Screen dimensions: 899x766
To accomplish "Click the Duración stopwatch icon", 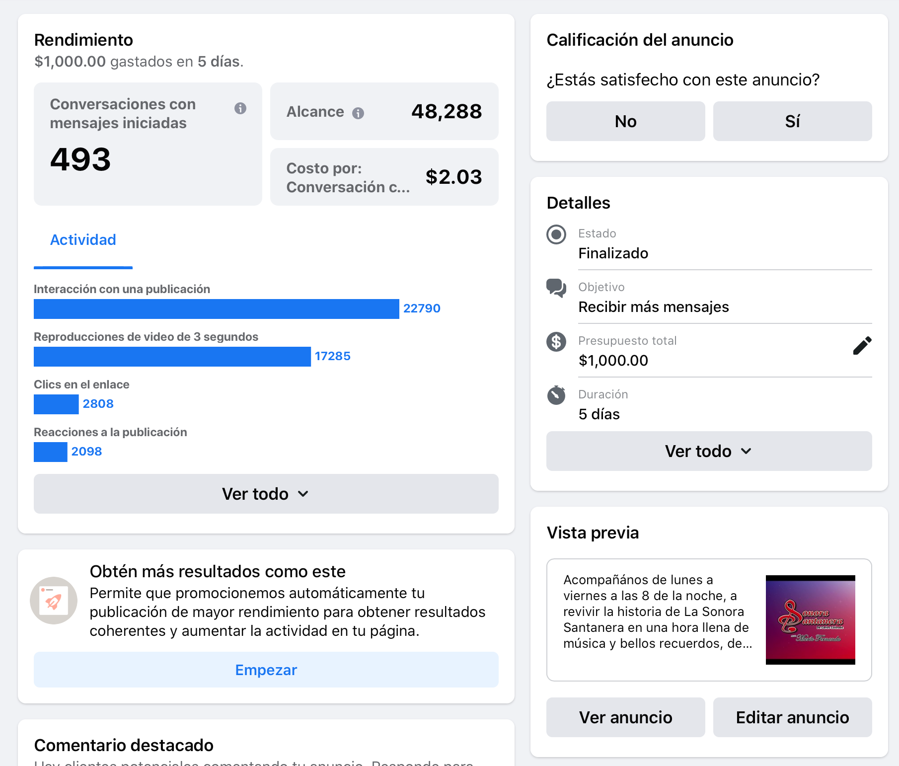I will (x=556, y=395).
